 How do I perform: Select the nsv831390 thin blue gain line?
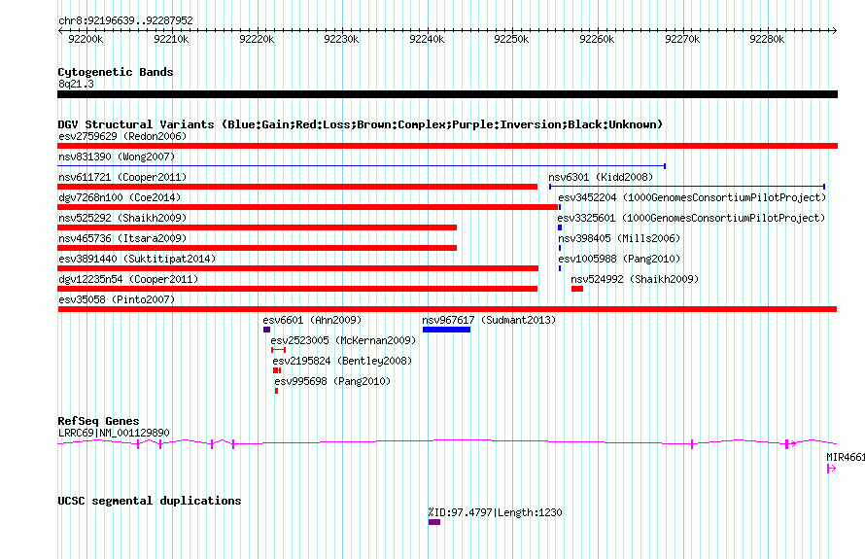point(362,166)
